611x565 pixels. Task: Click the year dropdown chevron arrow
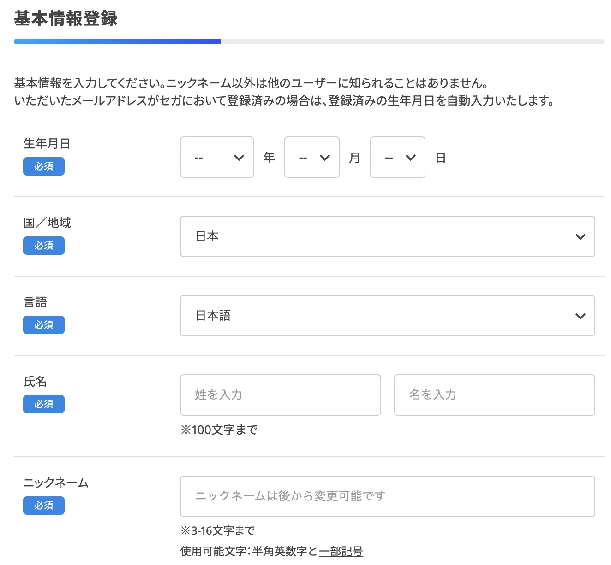pos(239,157)
